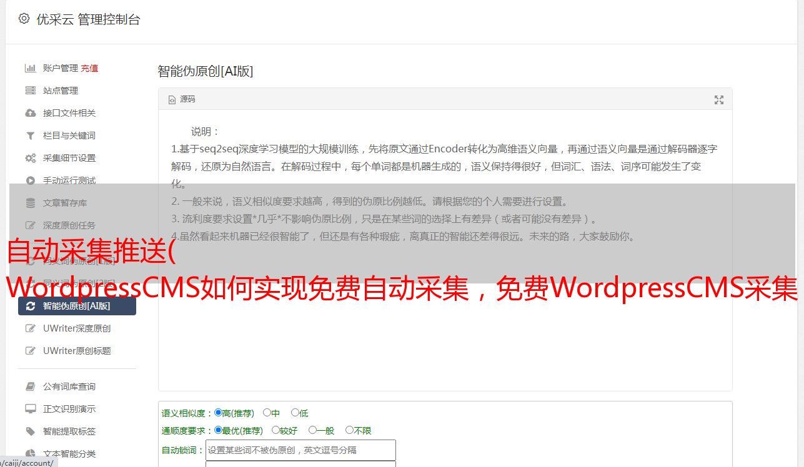
Task: Click the 语义相似度： label
Action: (x=187, y=413)
